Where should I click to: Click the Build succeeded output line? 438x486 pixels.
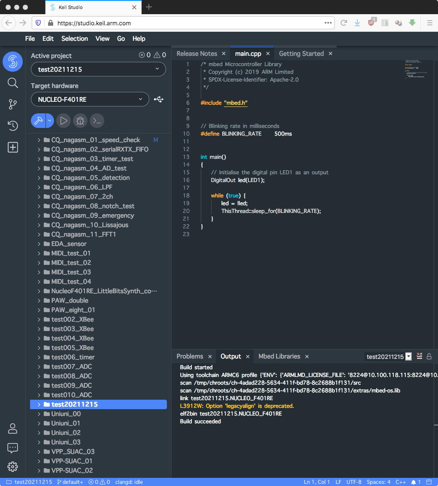point(200,422)
